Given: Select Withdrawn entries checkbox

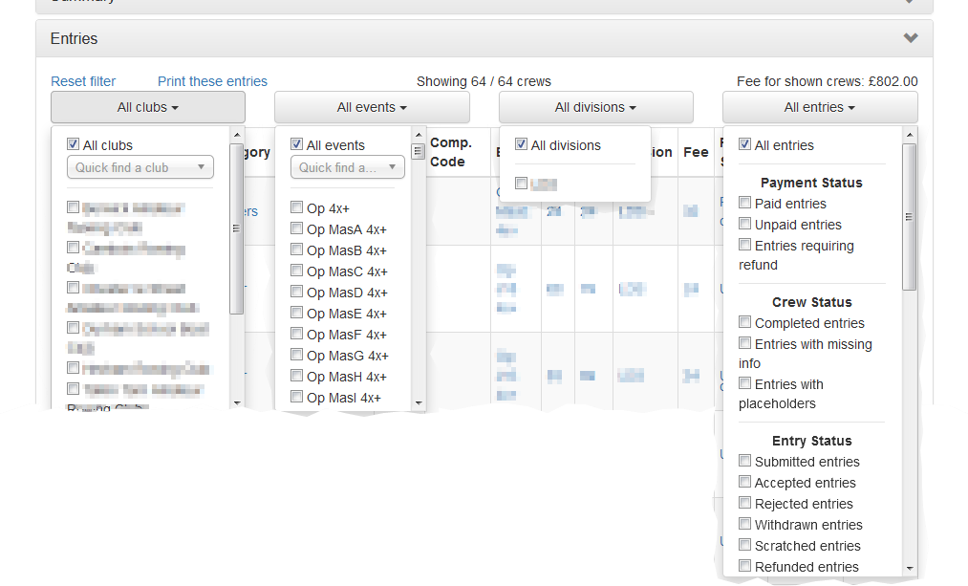Looking at the screenshot, I should tap(745, 524).
